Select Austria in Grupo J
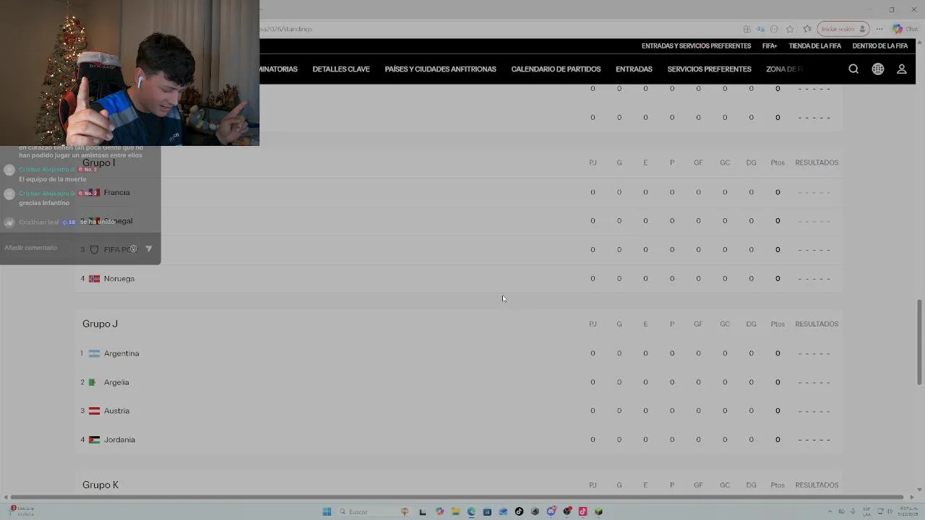 116,411
